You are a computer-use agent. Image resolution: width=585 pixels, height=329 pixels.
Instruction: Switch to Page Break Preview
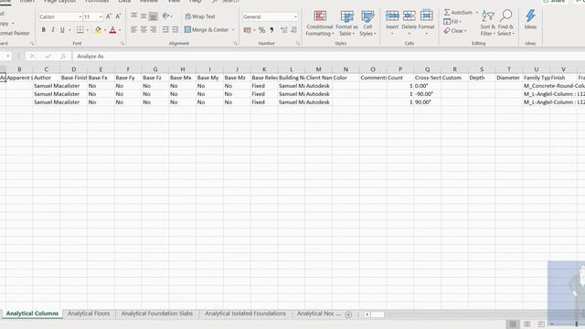click(x=541, y=324)
